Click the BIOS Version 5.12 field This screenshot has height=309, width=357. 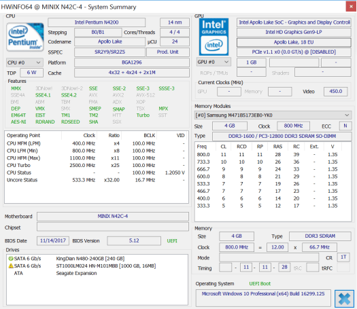pyautogui.click(x=134, y=240)
